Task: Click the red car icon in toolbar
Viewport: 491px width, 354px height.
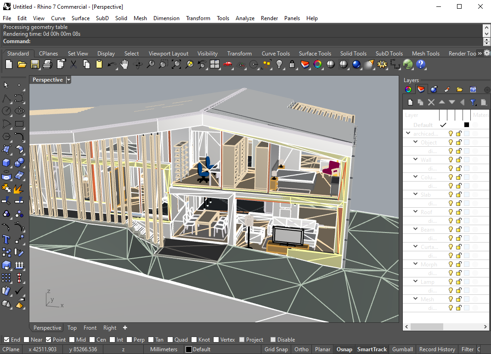Action: 227,65
